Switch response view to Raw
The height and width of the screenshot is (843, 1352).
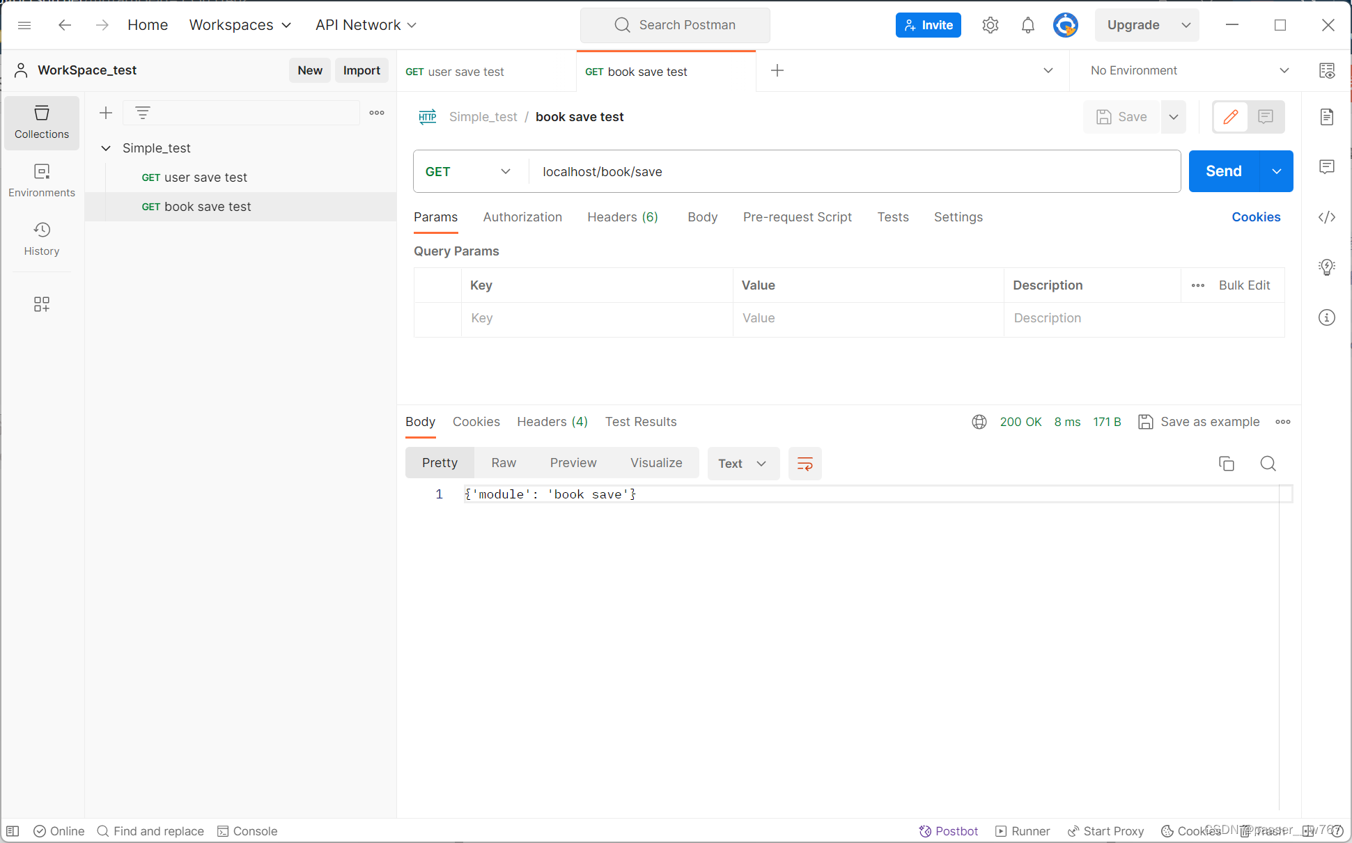pyautogui.click(x=504, y=463)
